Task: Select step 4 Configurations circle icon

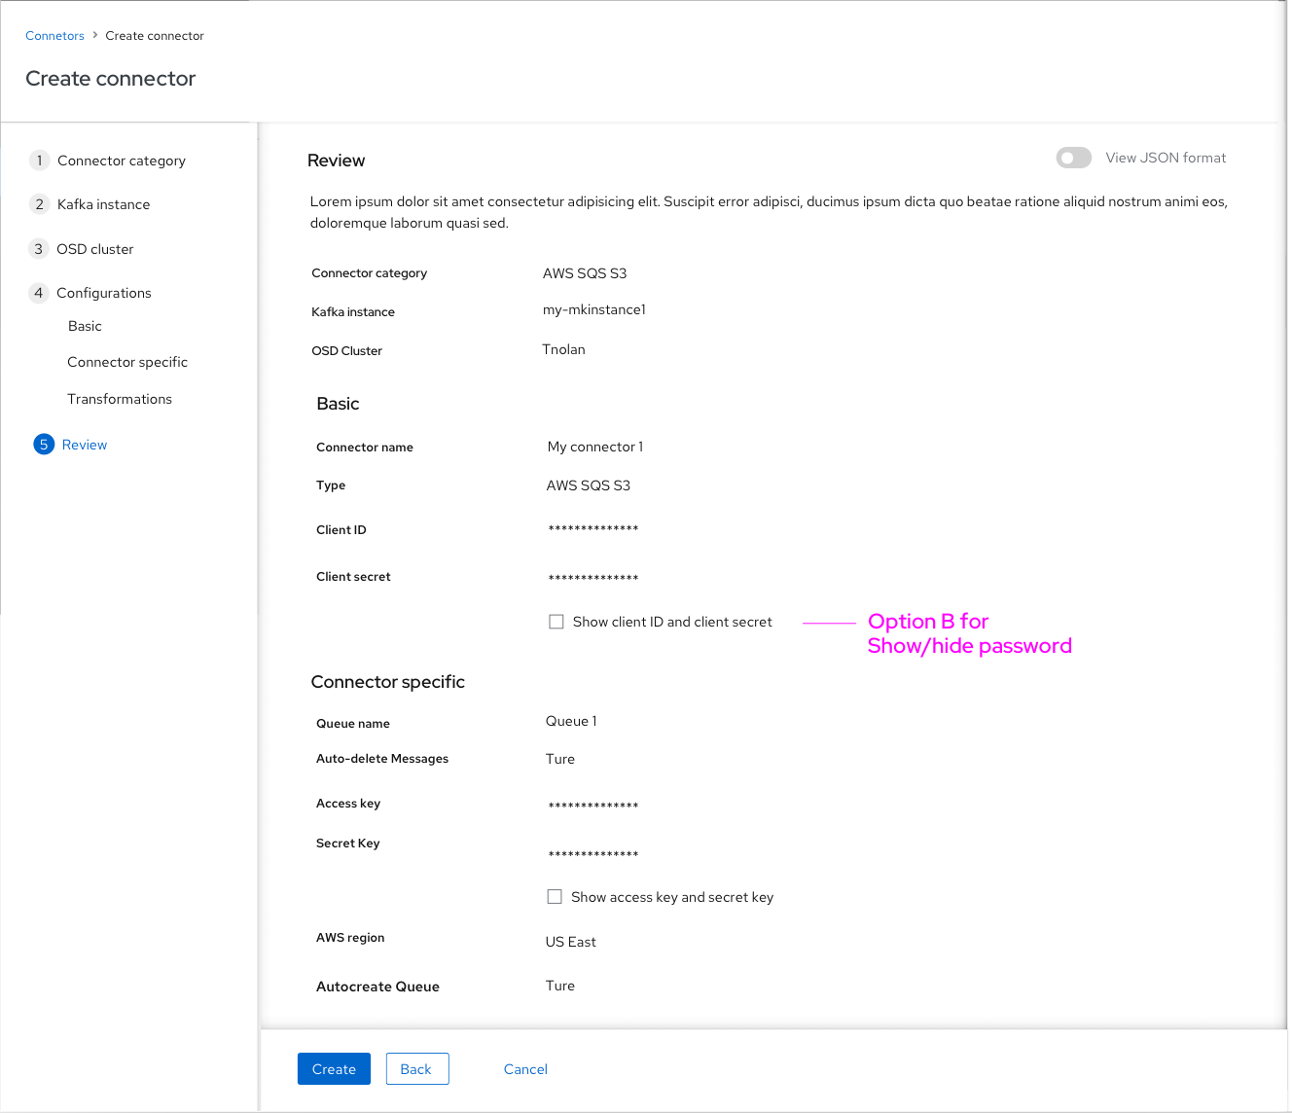Action: click(x=39, y=292)
